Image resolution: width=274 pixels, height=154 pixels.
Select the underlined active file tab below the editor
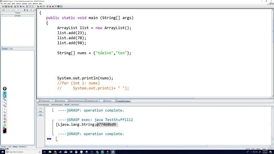[123, 101]
